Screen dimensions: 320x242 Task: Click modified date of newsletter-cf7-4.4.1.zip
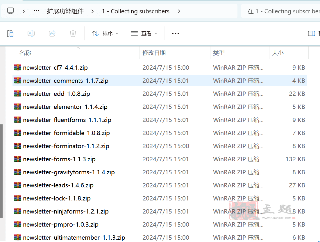pos(166,67)
